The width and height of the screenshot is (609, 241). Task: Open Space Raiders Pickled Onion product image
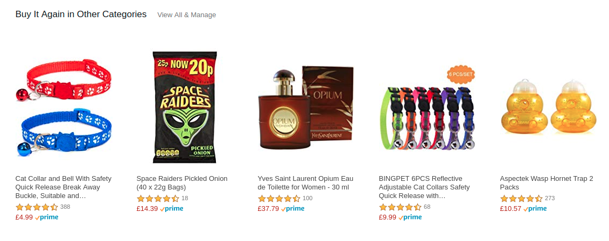coord(185,107)
